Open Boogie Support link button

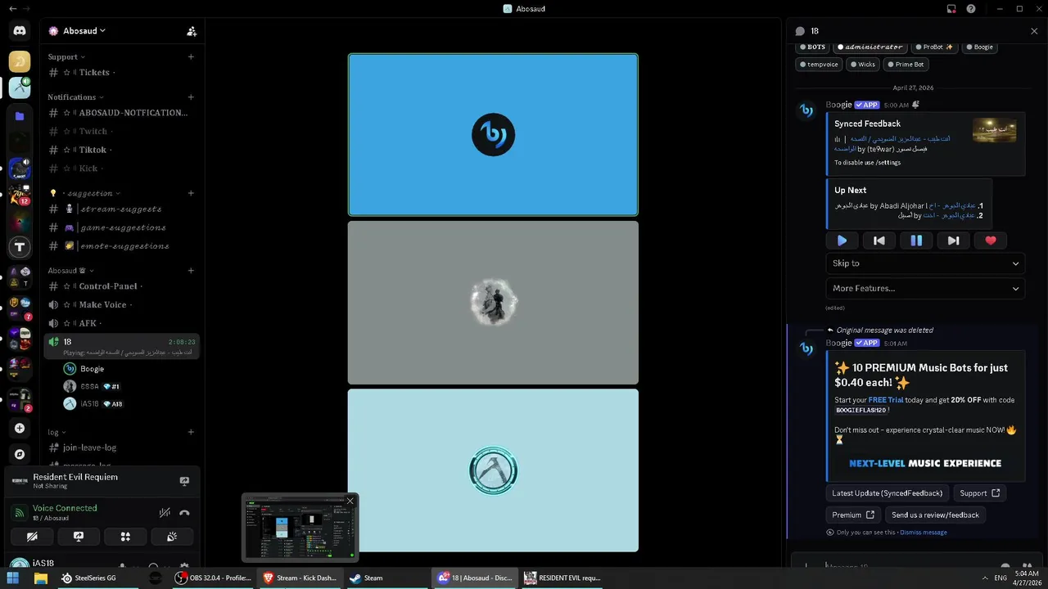pos(980,493)
